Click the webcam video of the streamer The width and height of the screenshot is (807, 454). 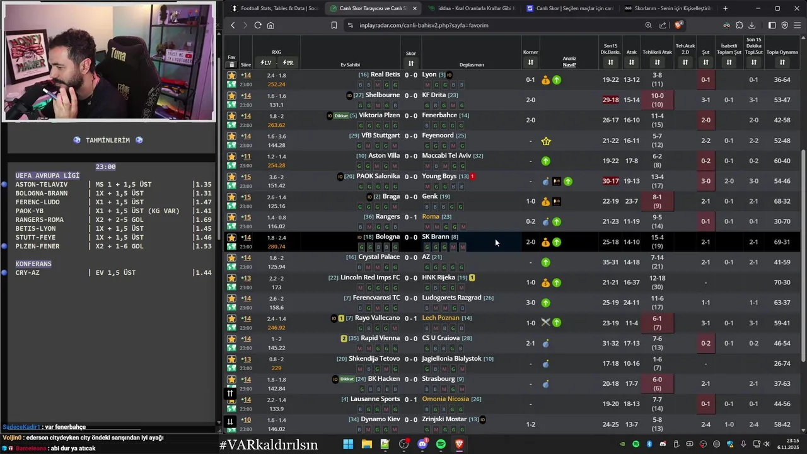(x=108, y=62)
